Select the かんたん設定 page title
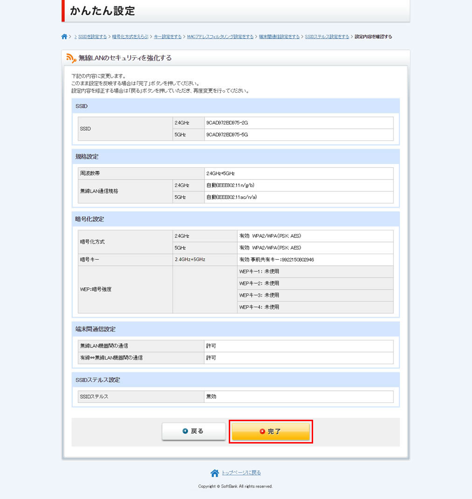The height and width of the screenshot is (499, 472). point(103,11)
